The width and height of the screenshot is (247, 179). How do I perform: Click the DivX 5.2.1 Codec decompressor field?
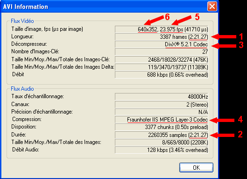[162, 44]
